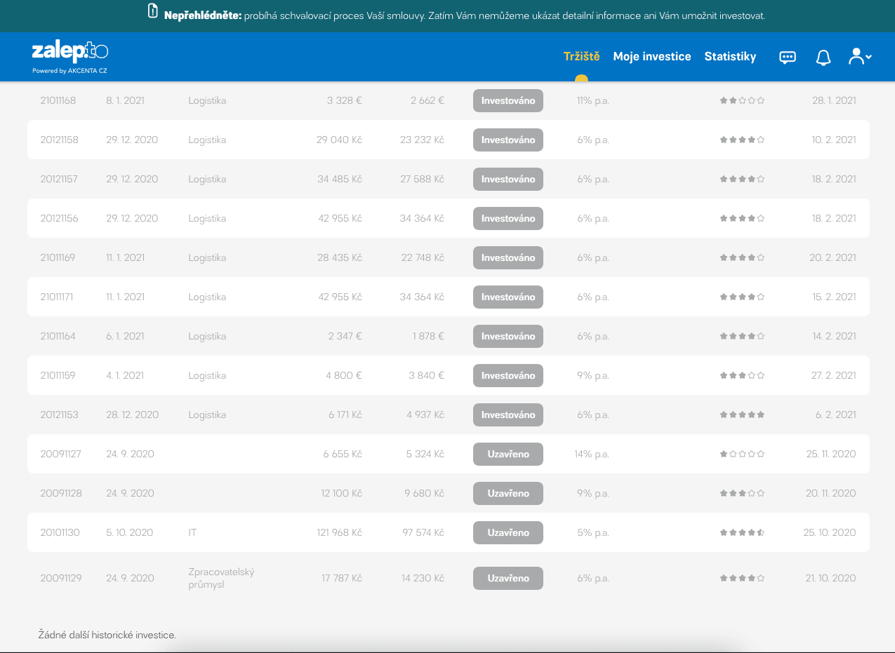Screen dimensions: 895x653
Task: Click the amount 121 968 Kč
Action: click(340, 532)
